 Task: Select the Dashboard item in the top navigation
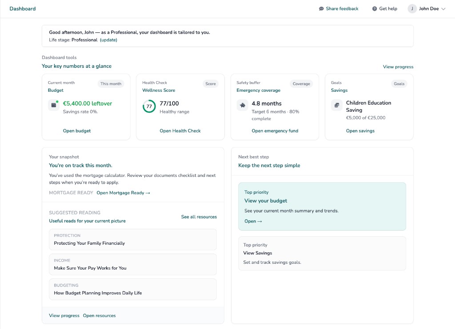pyautogui.click(x=23, y=8)
